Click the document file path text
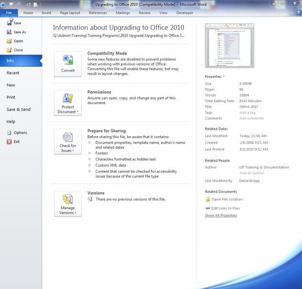302x289 pixels. pyautogui.click(x=119, y=36)
